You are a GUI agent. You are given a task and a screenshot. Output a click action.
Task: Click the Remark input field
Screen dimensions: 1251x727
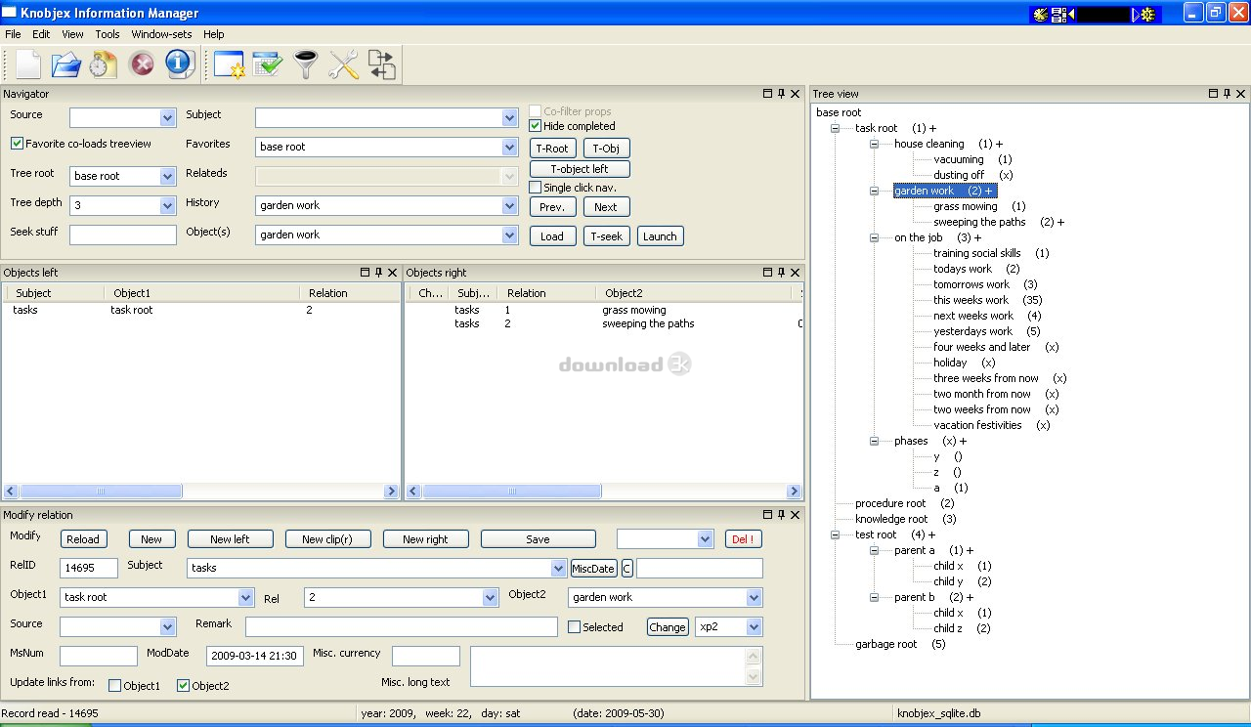point(402,627)
